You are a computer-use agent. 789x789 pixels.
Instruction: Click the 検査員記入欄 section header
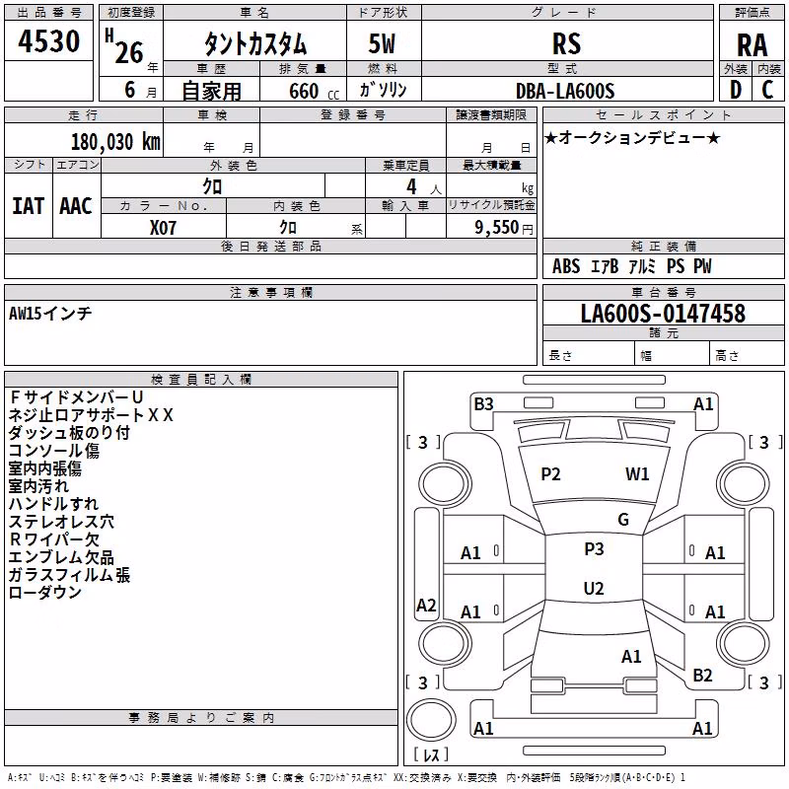click(201, 380)
